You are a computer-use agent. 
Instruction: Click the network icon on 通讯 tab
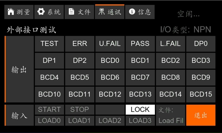(x=102, y=12)
